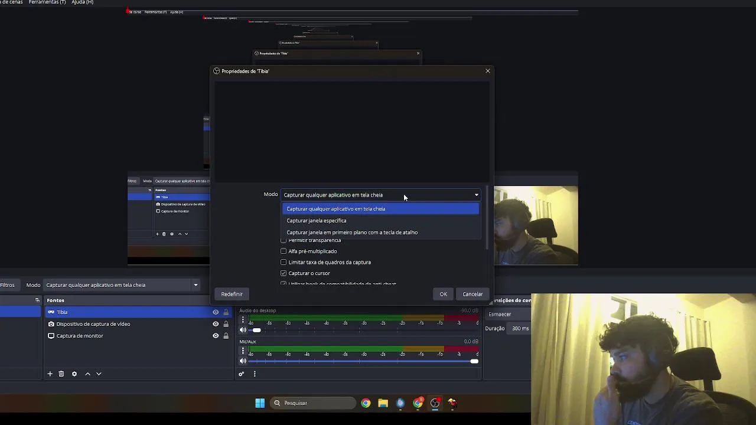This screenshot has width=756, height=425.
Task: Remove selected source with the trash icon
Action: tap(61, 374)
